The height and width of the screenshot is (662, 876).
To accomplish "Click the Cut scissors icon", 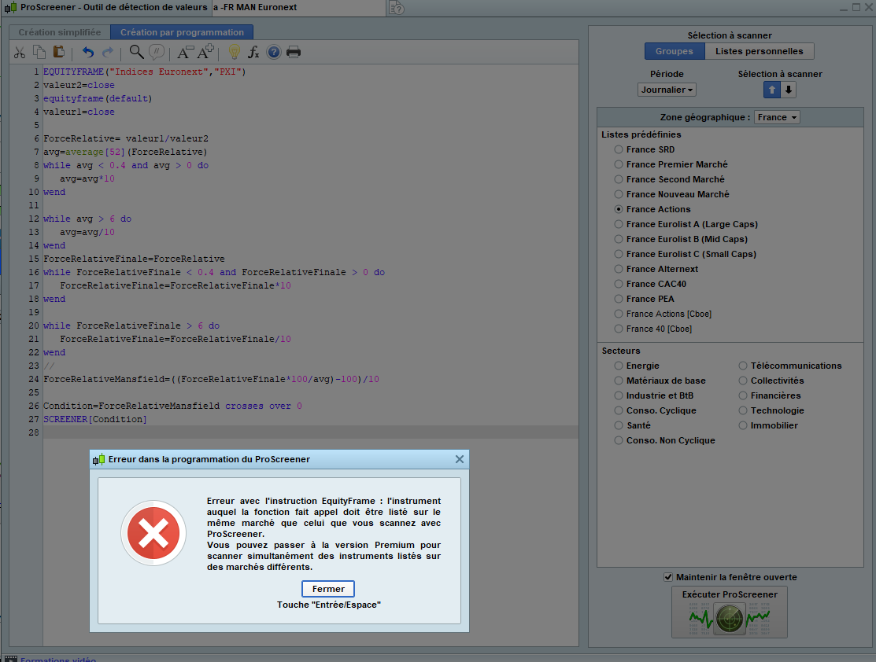I will point(20,53).
